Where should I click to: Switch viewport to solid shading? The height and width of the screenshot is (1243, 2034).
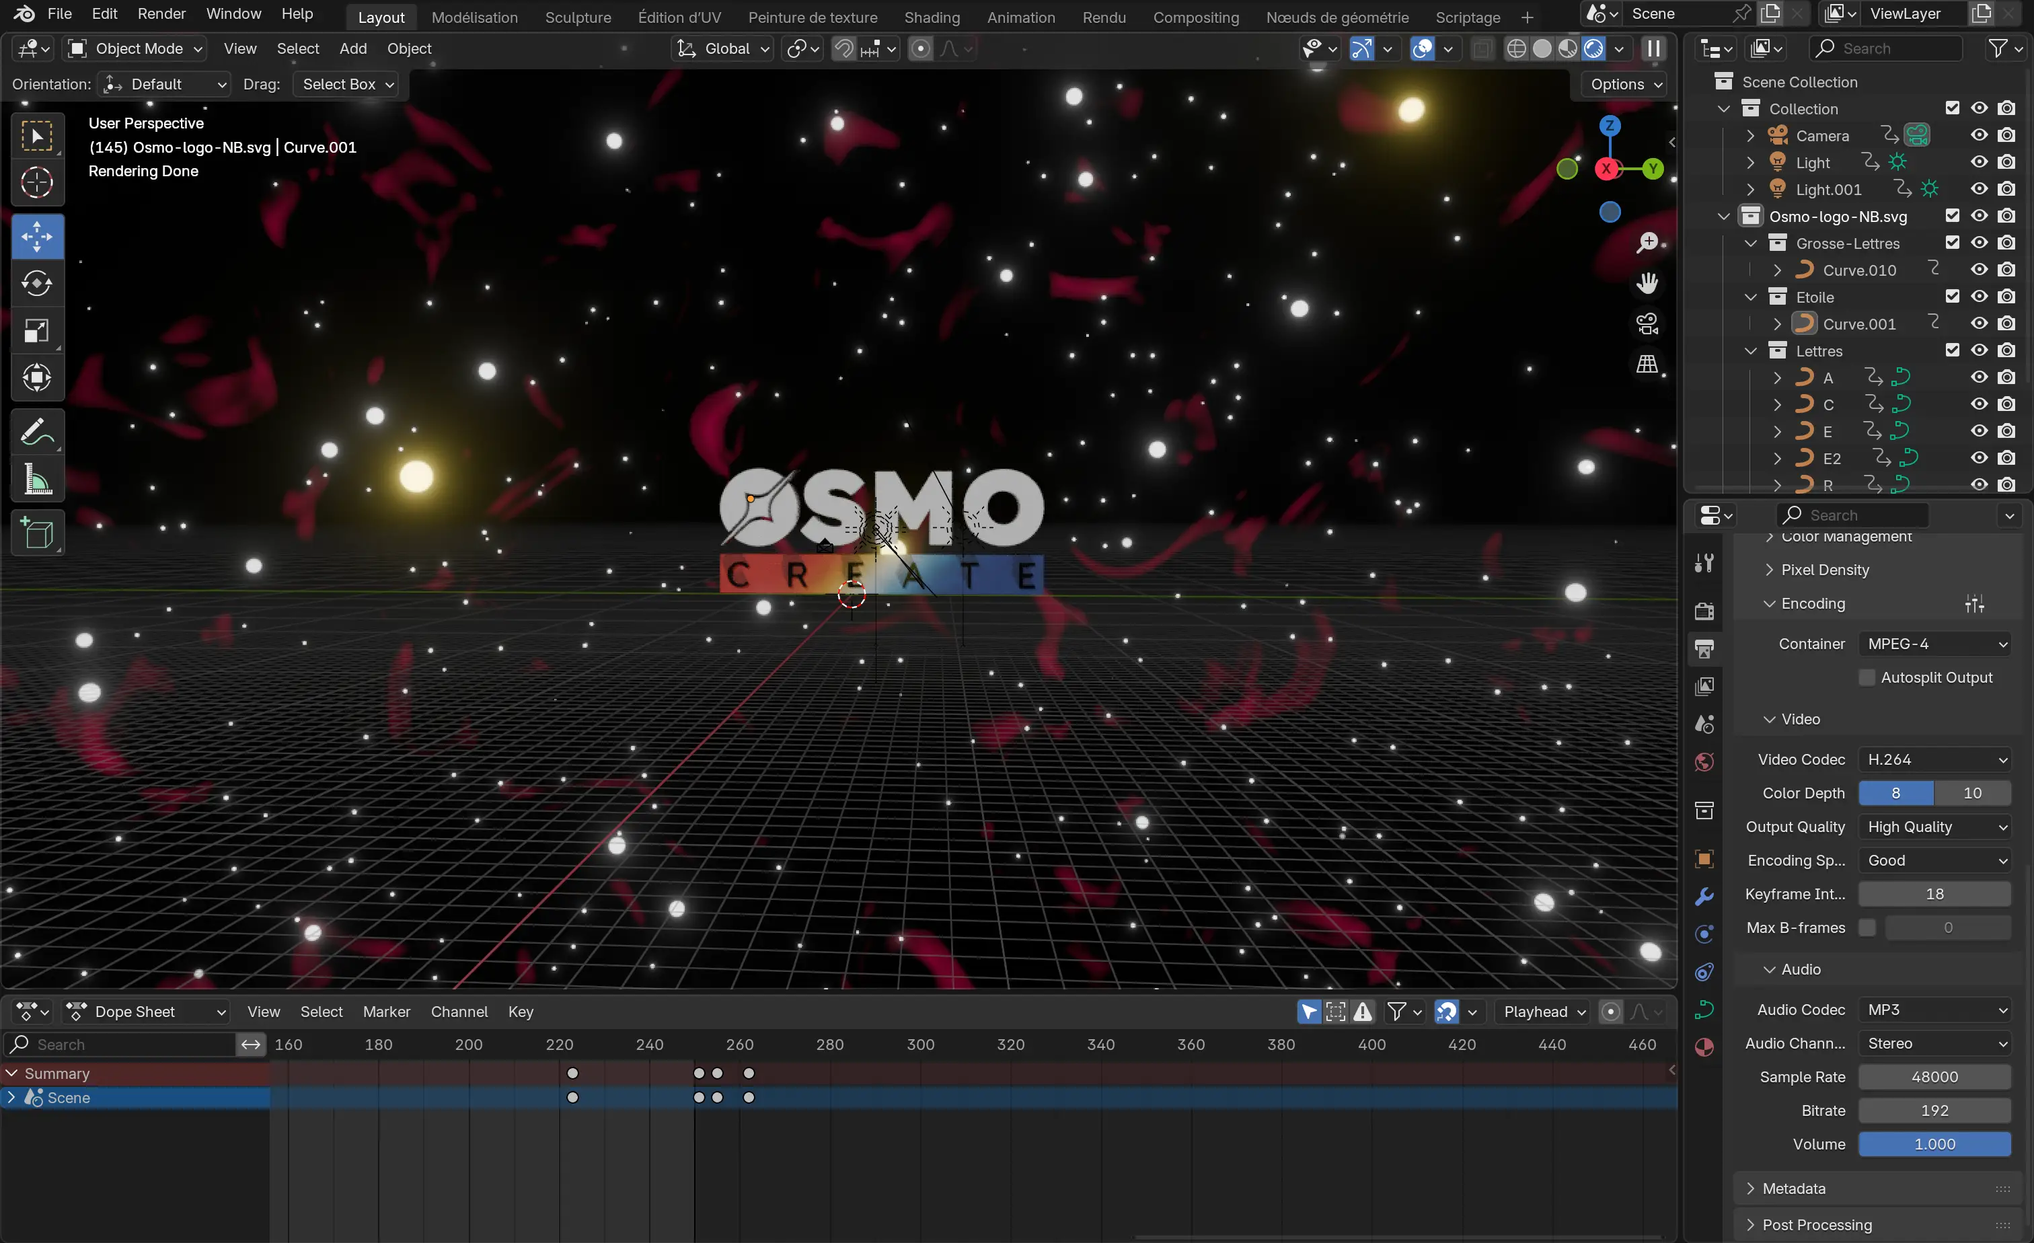point(1542,48)
